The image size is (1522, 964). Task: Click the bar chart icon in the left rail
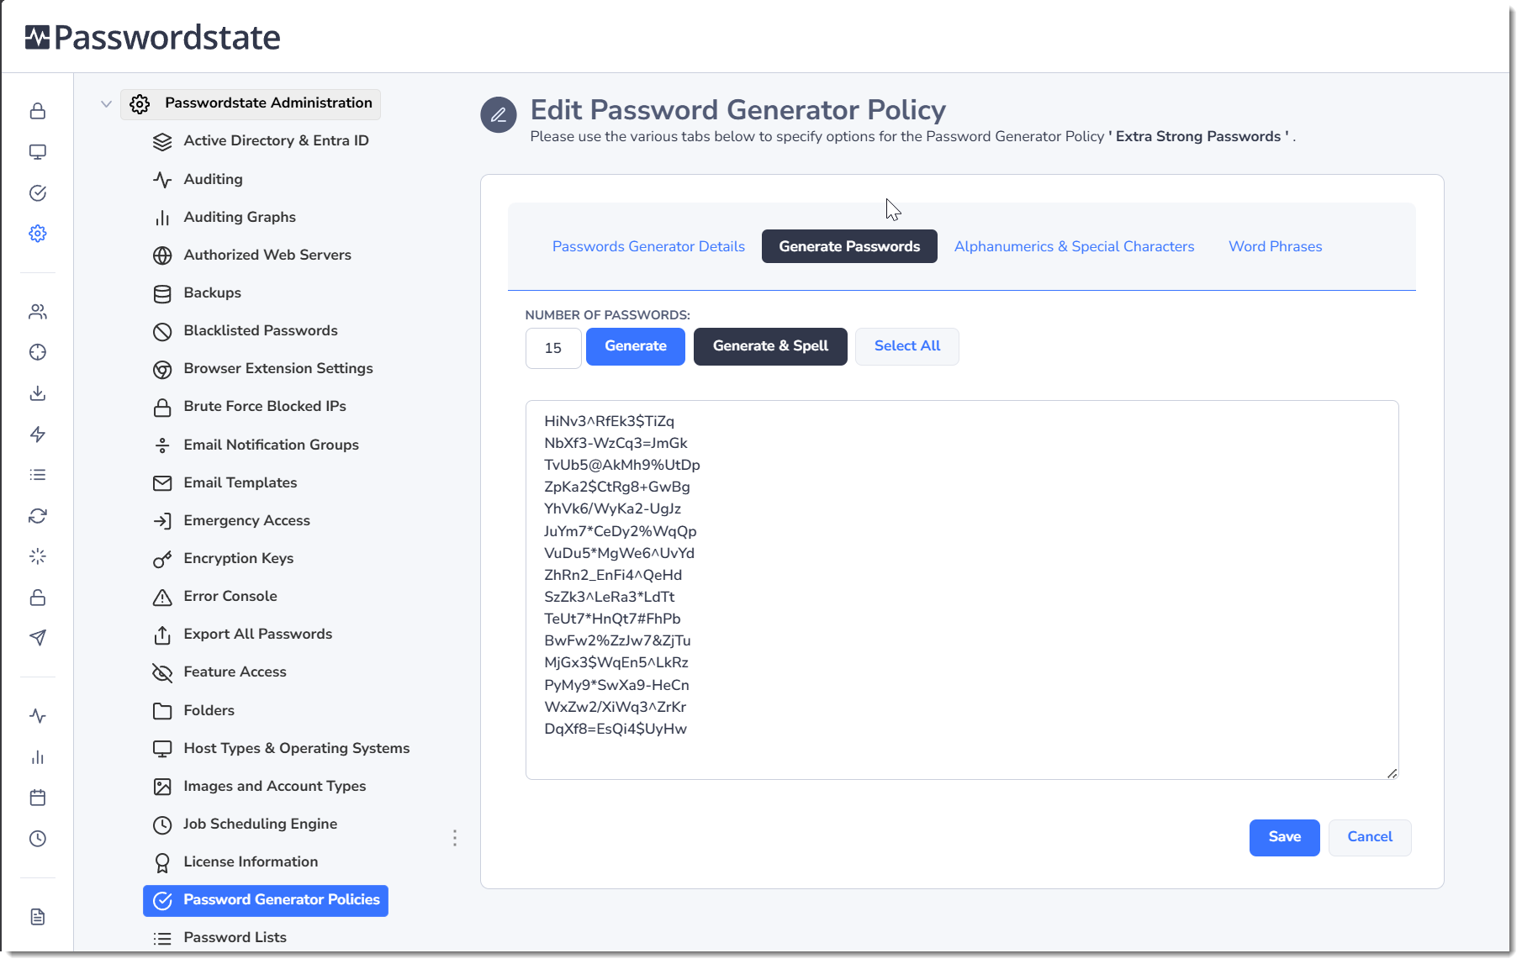click(38, 757)
